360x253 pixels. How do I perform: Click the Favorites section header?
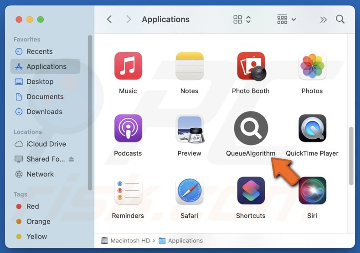point(27,40)
